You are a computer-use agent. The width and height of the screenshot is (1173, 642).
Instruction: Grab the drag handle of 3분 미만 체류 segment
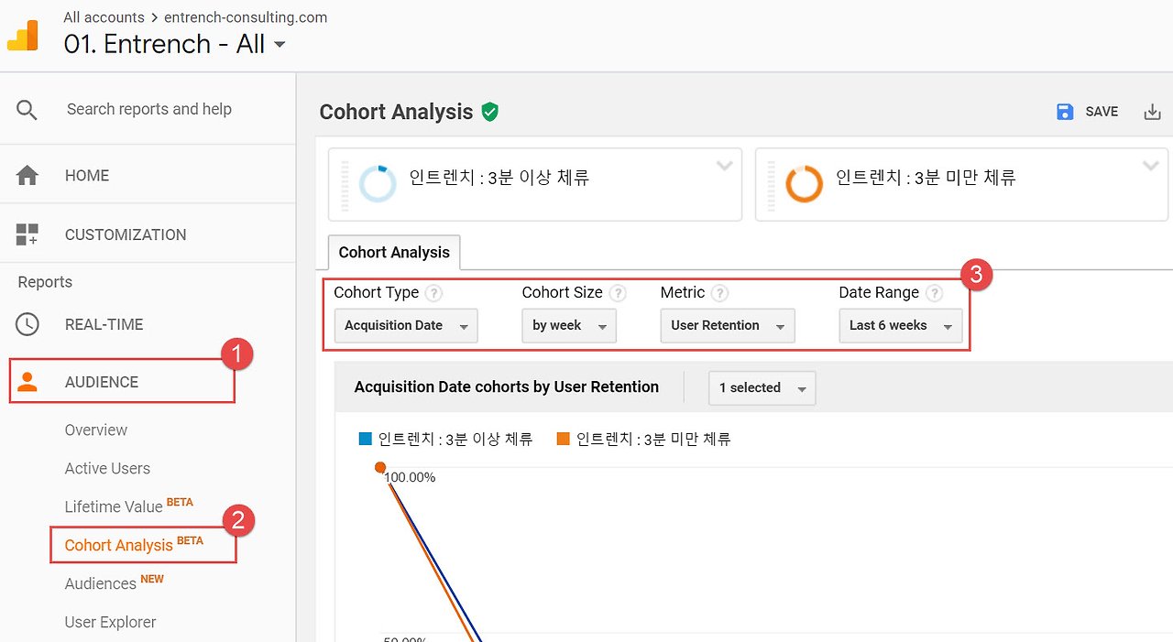tap(772, 185)
